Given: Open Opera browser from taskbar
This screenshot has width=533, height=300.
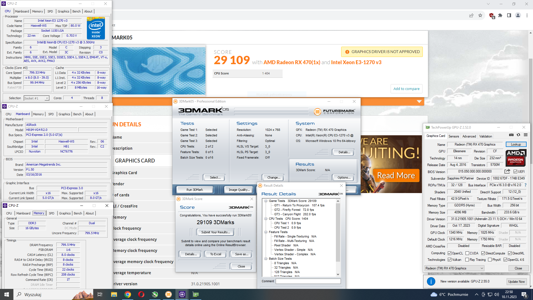Looking at the screenshot, I should (141, 294).
